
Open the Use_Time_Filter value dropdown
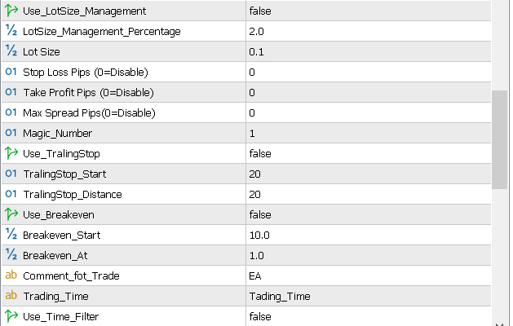(367, 316)
